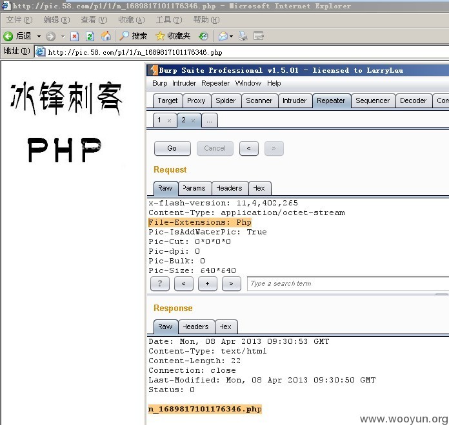Switch to the Intruder tool tab
Image resolution: width=449 pixels, height=425 pixels.
click(x=295, y=100)
